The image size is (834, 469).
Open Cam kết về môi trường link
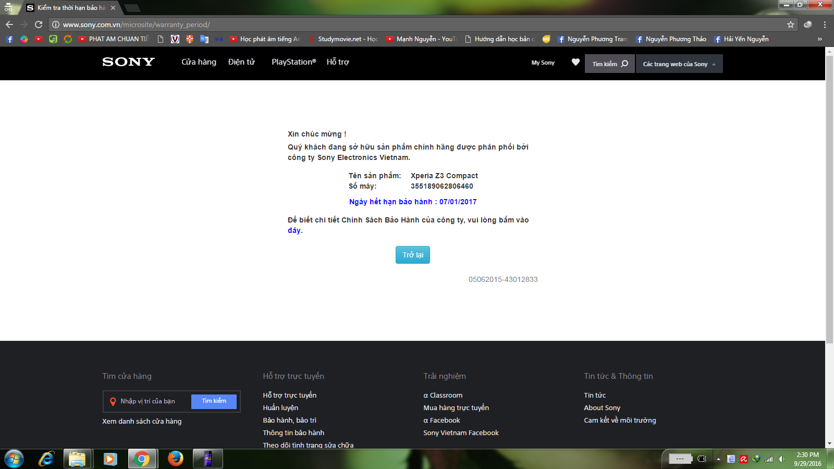coord(620,420)
